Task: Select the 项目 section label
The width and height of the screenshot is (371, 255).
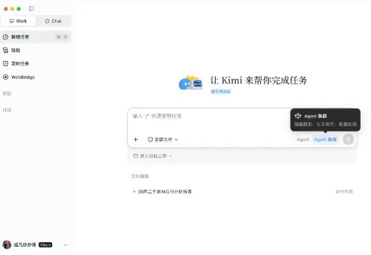Action: (7, 93)
